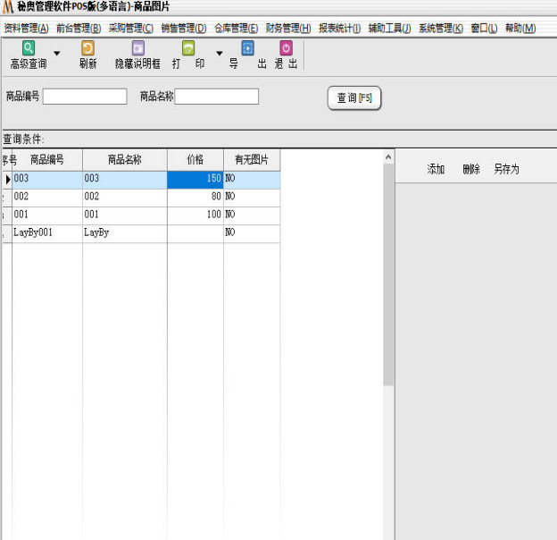Focus the 商品名称 input field
The height and width of the screenshot is (540, 557).
click(216, 97)
